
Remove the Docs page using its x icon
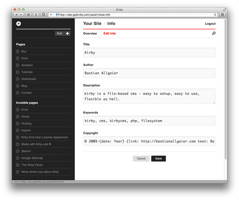[x=18, y=58]
